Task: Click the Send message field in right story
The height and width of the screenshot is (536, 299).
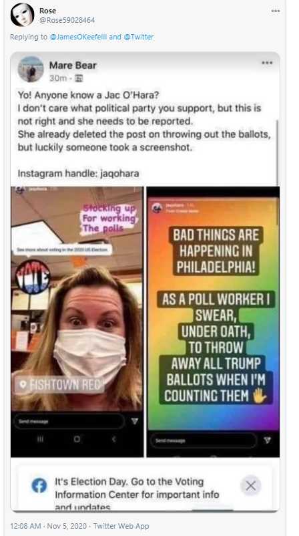Action: tap(204, 440)
